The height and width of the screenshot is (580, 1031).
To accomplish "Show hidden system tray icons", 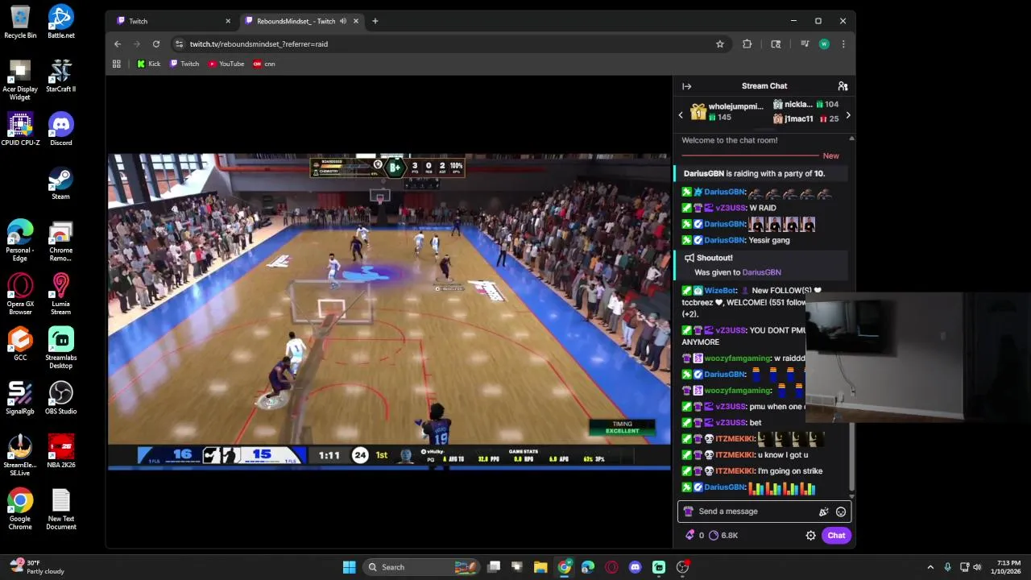I will (930, 567).
